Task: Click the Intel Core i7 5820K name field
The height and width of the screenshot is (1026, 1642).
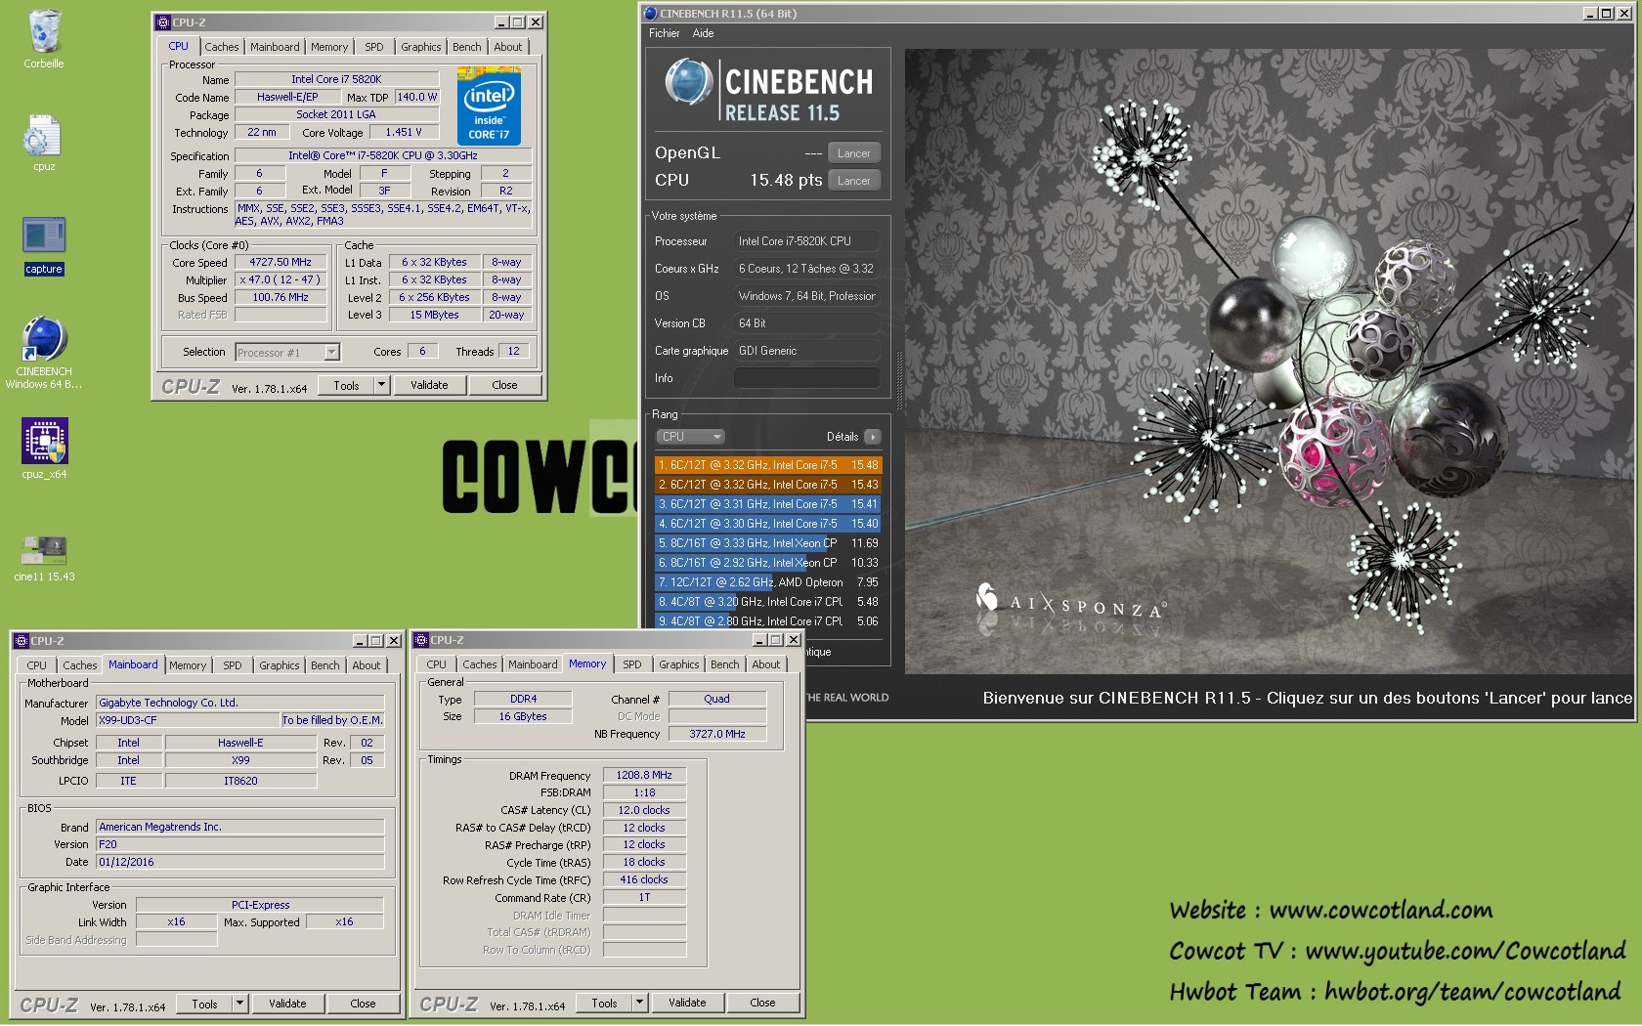Action: (x=336, y=79)
